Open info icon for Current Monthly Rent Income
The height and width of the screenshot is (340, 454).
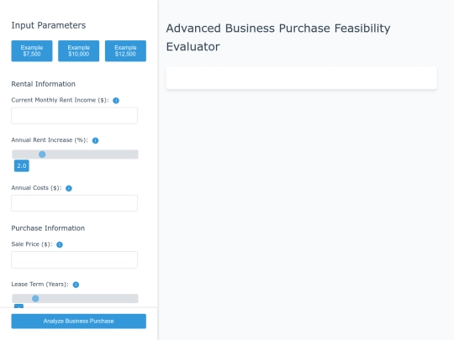tap(116, 101)
